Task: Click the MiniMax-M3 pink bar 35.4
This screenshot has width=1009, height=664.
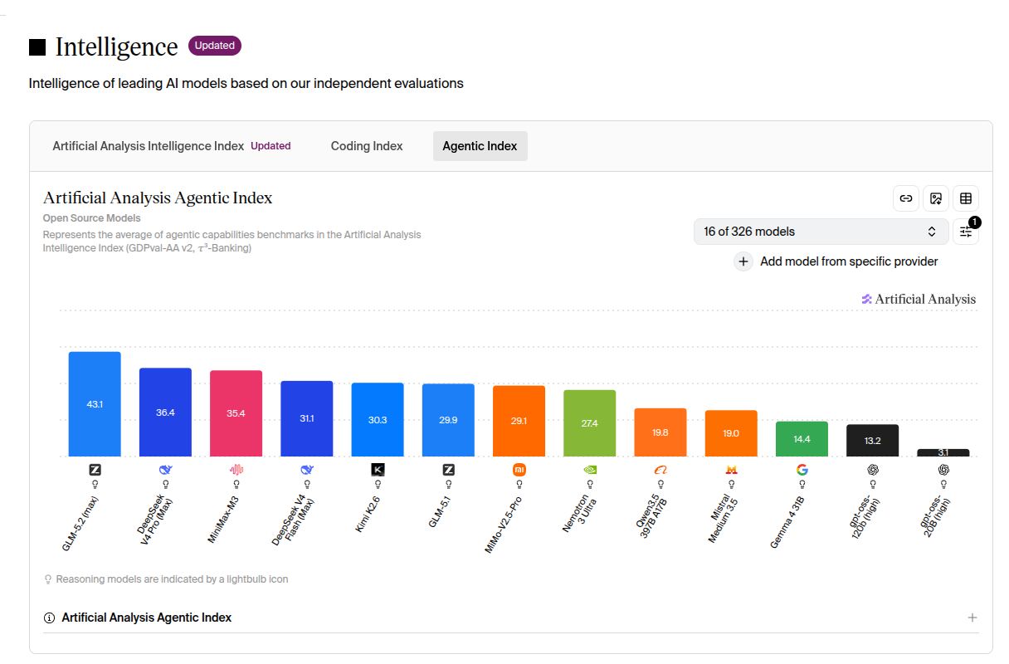Action: [x=236, y=413]
